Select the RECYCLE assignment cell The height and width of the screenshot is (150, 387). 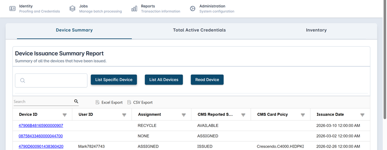pyautogui.click(x=147, y=125)
